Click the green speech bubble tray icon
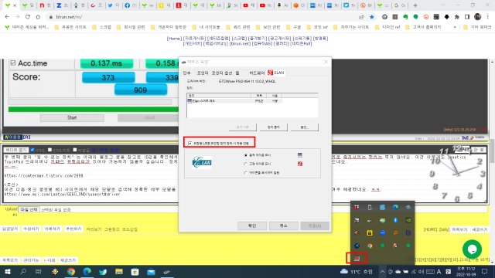The height and width of the screenshot is (278, 495). (383, 220)
